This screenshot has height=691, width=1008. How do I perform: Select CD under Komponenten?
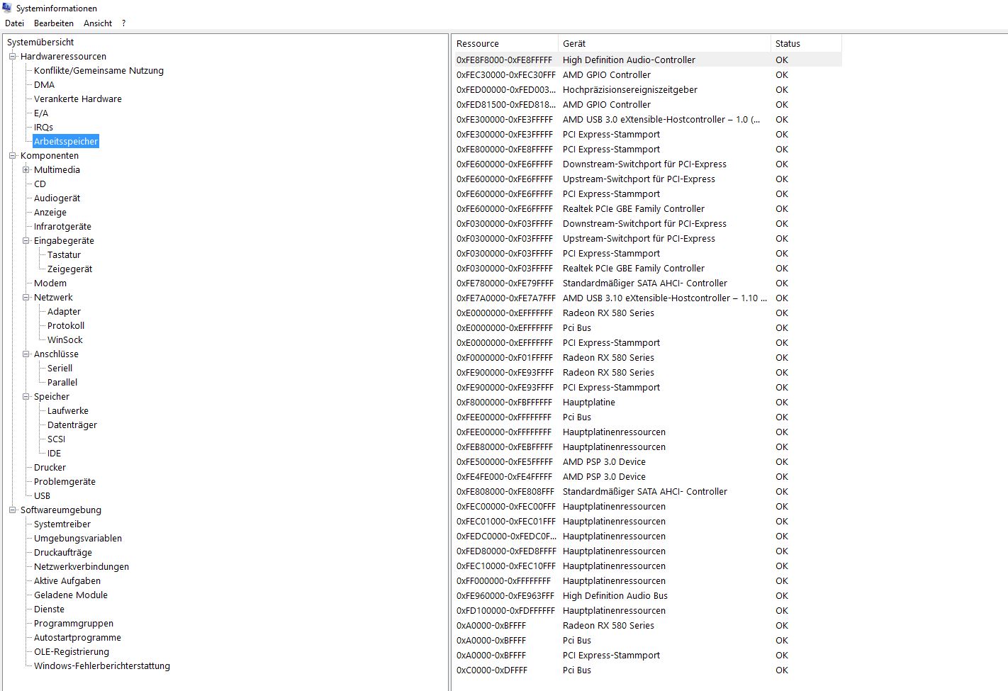[40, 184]
